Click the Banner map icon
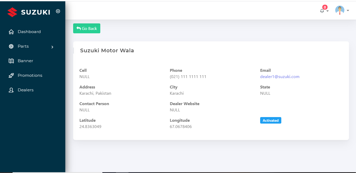The width and height of the screenshot is (356, 173). coord(11,61)
